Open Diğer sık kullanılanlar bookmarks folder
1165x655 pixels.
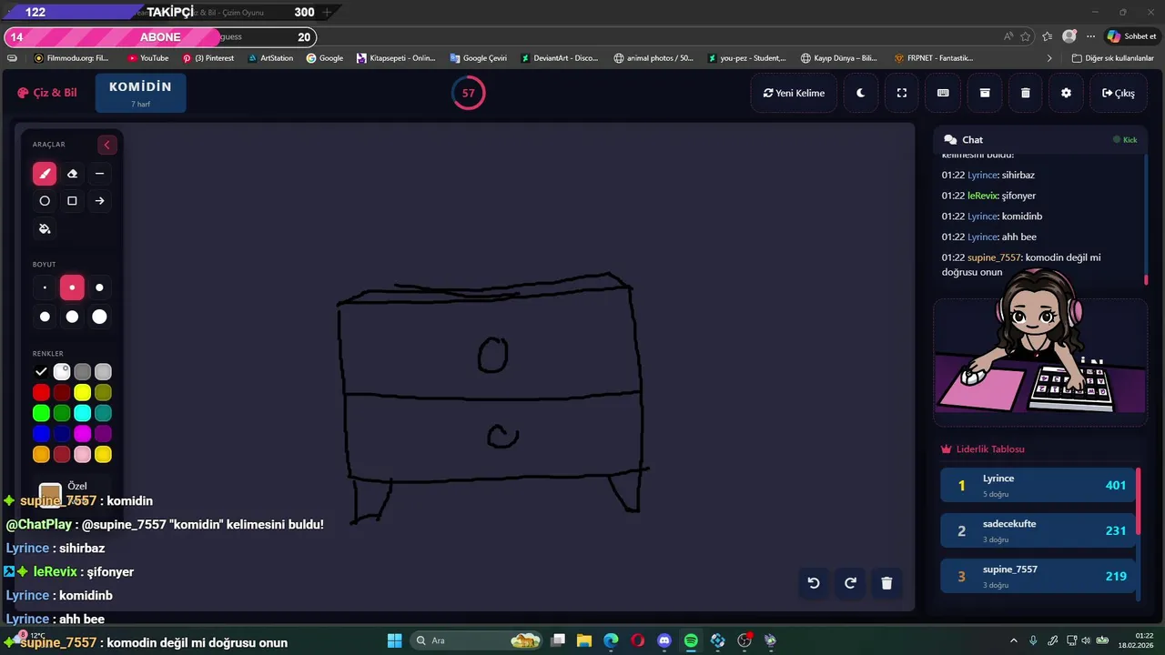click(x=1112, y=58)
